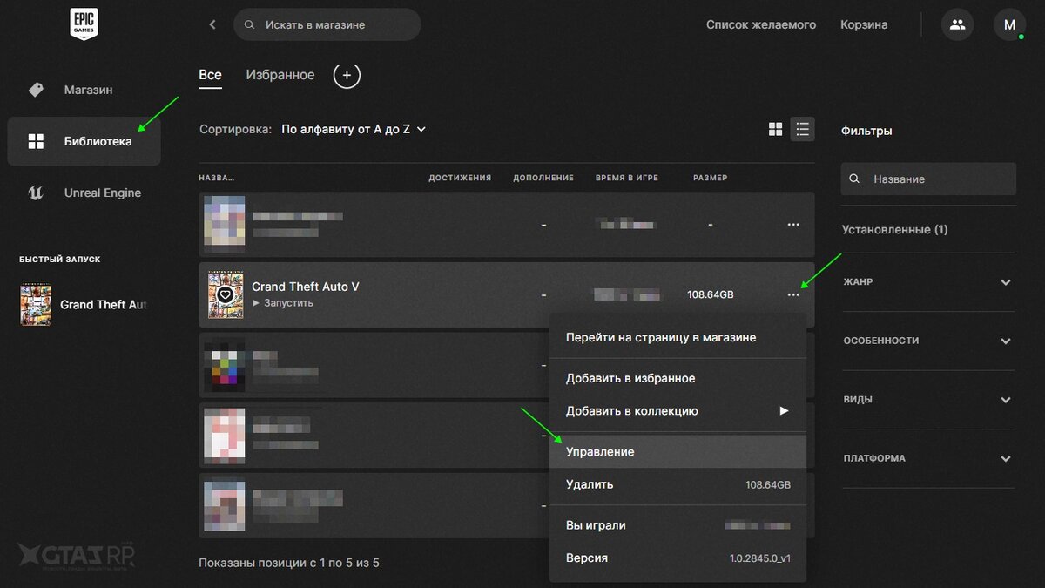1045x588 pixels.
Task: Select Добавить в избранное
Action: coord(678,378)
